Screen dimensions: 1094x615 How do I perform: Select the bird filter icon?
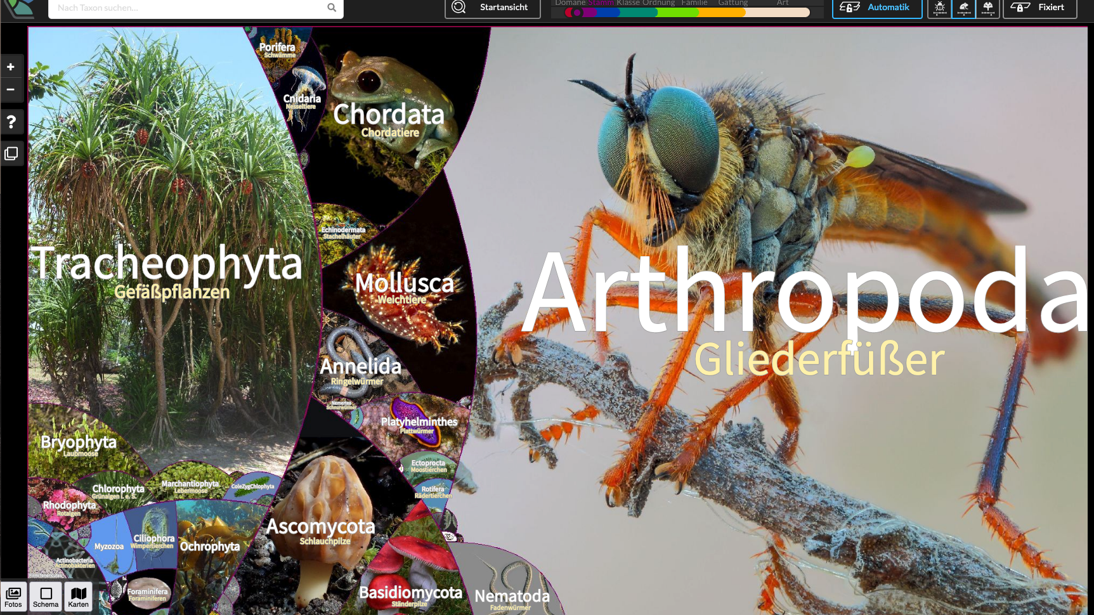(x=963, y=8)
